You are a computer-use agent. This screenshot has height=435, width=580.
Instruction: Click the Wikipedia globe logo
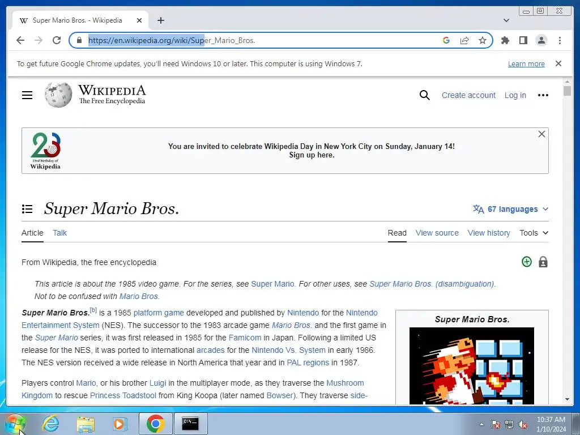58,95
